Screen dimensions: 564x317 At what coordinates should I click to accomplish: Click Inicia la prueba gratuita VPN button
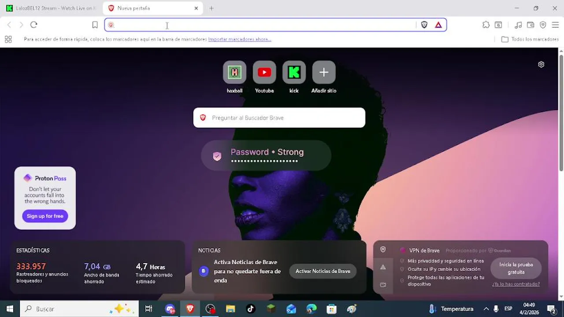[516, 268]
